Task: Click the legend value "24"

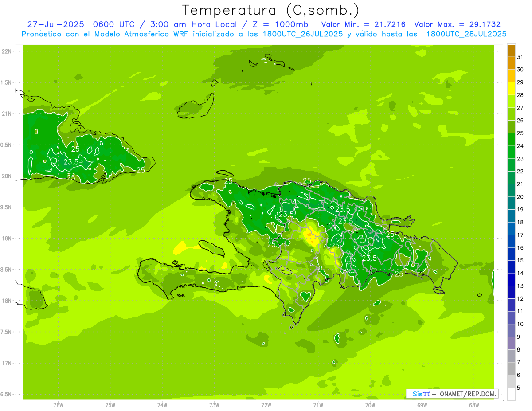Action: [x=520, y=146]
